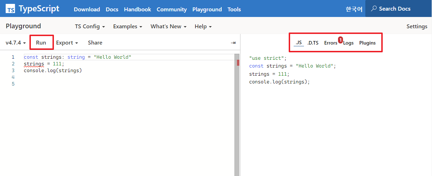Click line number 1 in editor gutter
432x176 pixels.
click(13, 57)
